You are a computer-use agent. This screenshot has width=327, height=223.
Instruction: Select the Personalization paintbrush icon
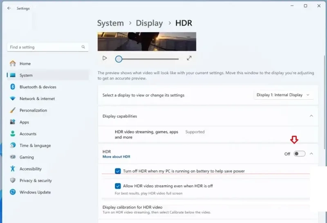[13, 110]
